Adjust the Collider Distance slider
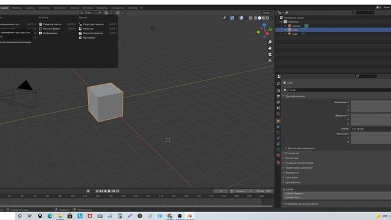 point(337,193)
